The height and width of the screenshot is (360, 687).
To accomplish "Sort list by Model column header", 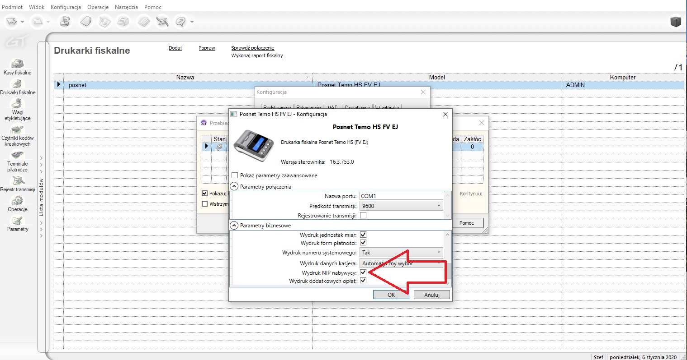I will tap(436, 77).
